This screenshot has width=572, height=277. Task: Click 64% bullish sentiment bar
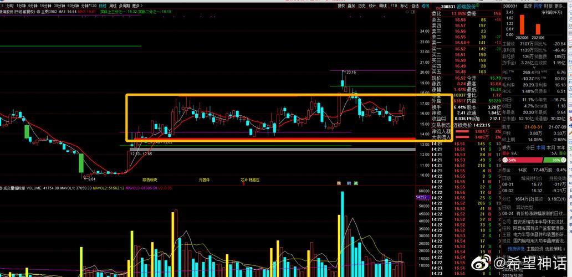coord(522,160)
